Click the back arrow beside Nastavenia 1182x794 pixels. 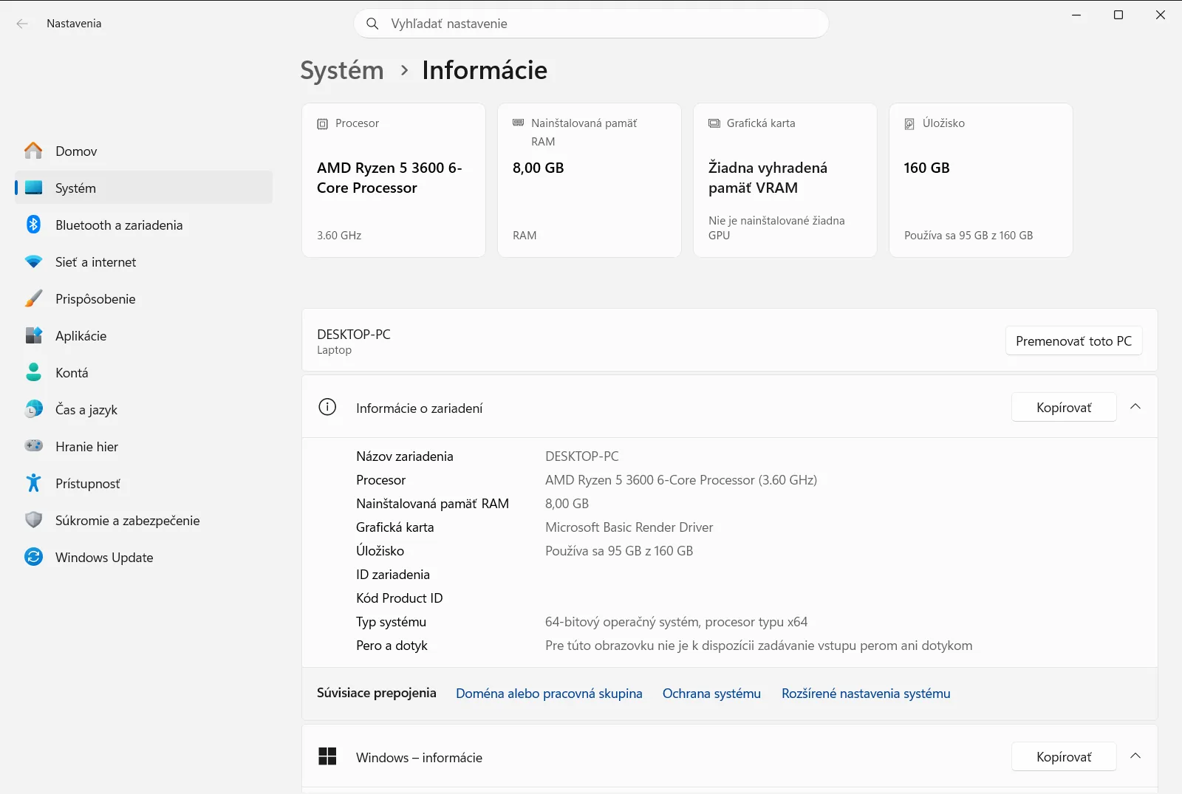[x=22, y=24]
